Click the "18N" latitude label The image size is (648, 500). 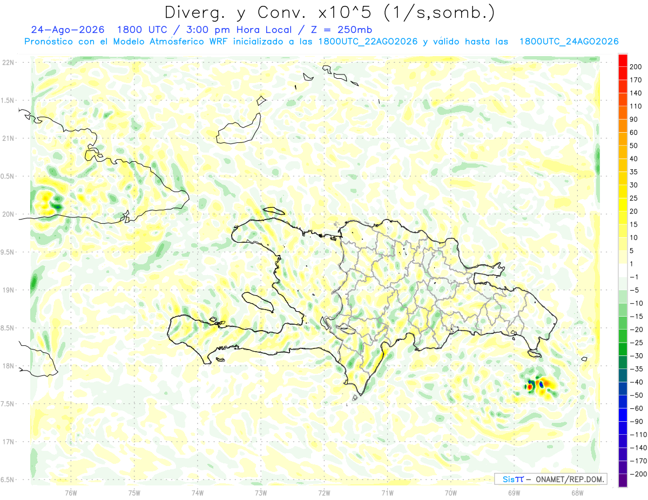coord(8,366)
